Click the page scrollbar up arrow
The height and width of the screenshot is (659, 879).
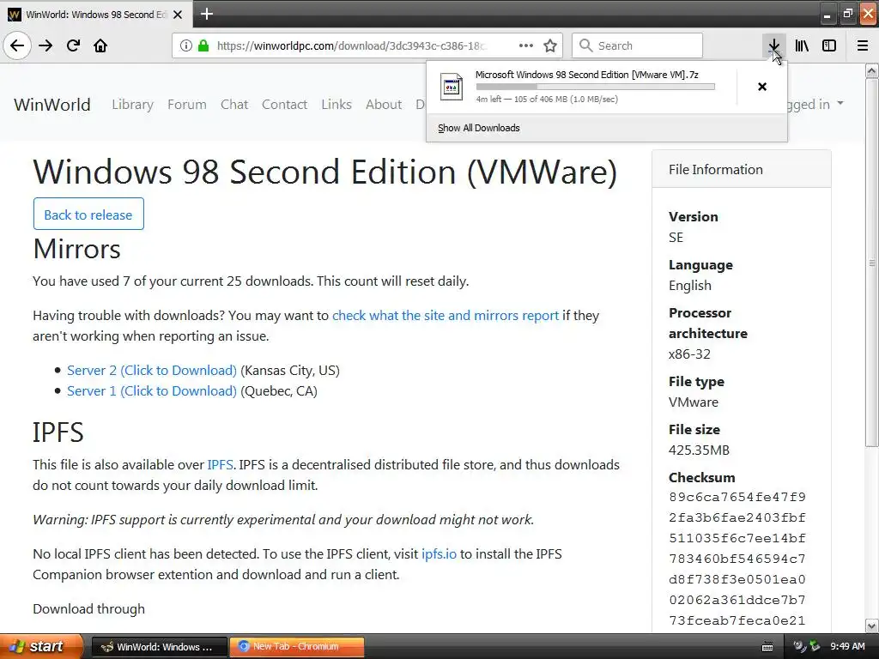point(872,70)
